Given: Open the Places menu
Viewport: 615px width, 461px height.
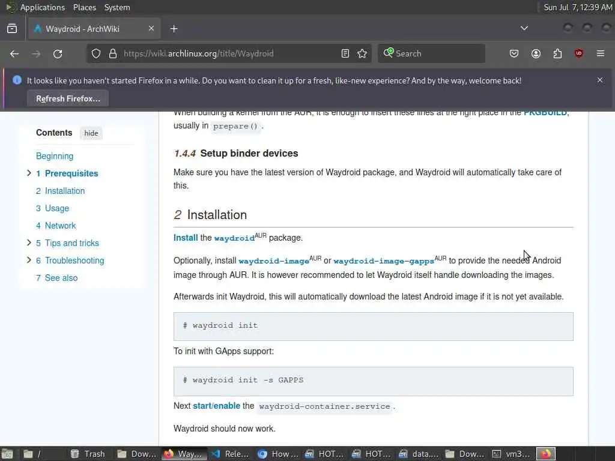Looking at the screenshot, I should pos(84,7).
